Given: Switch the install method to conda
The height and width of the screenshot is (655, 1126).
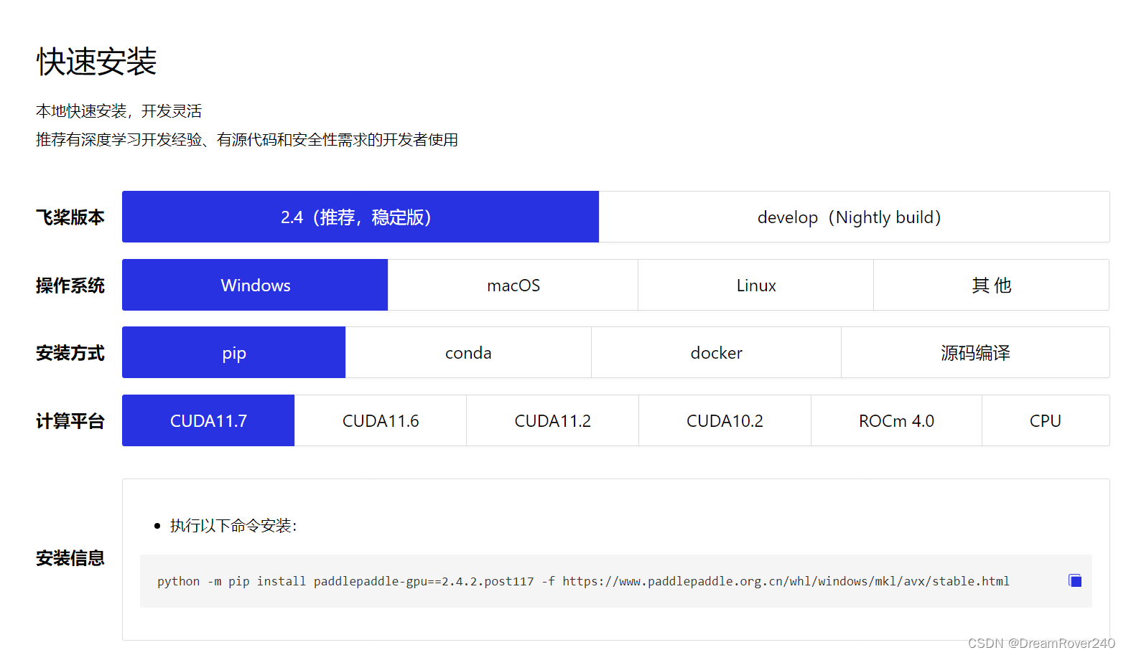Looking at the screenshot, I should click(468, 352).
